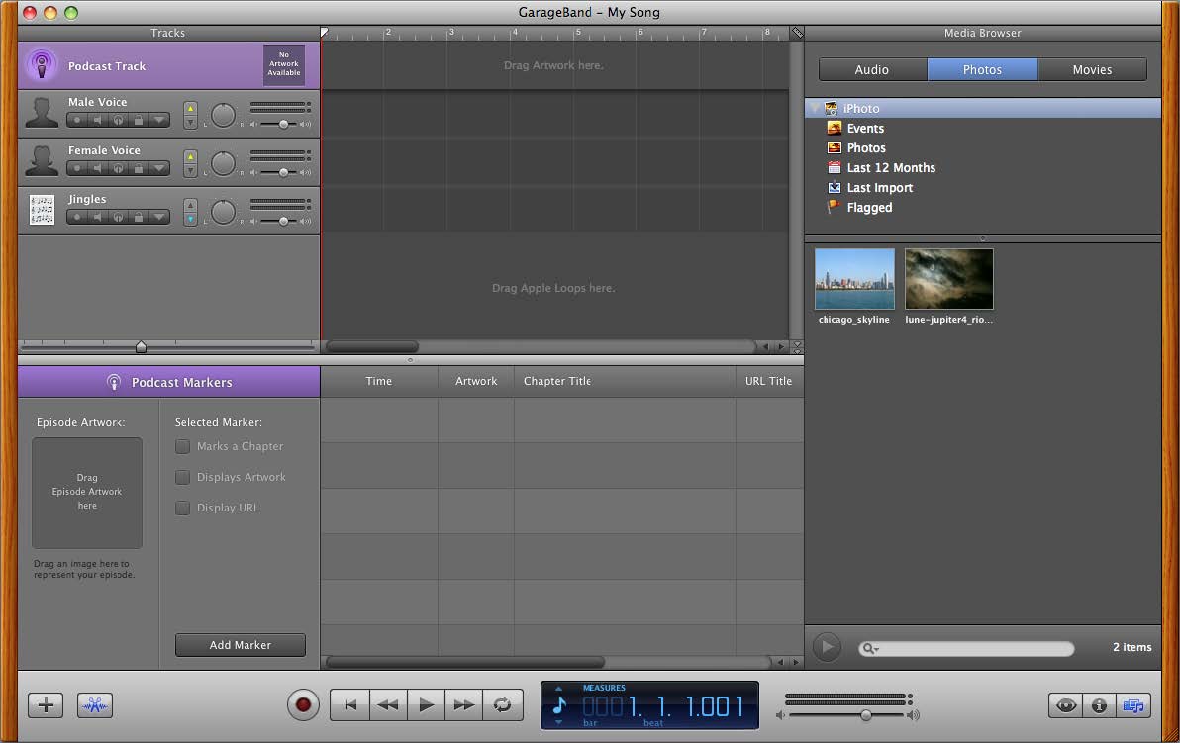Check Display URL checkbox

(182, 508)
